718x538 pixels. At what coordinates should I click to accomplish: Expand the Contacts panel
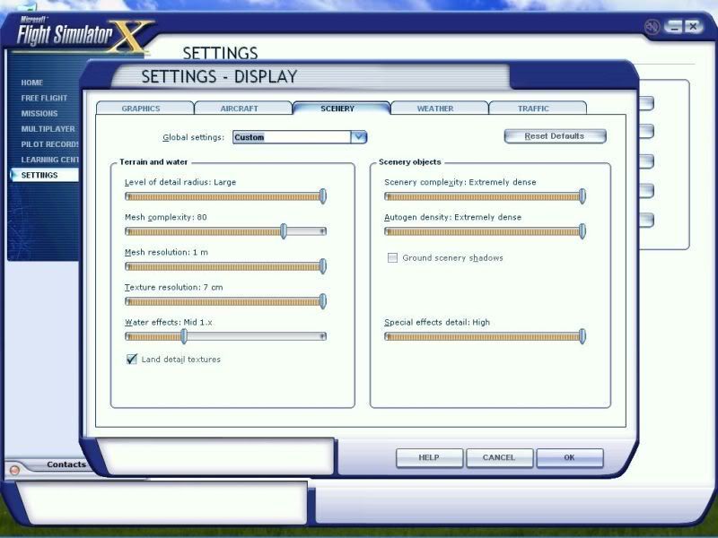click(x=66, y=464)
